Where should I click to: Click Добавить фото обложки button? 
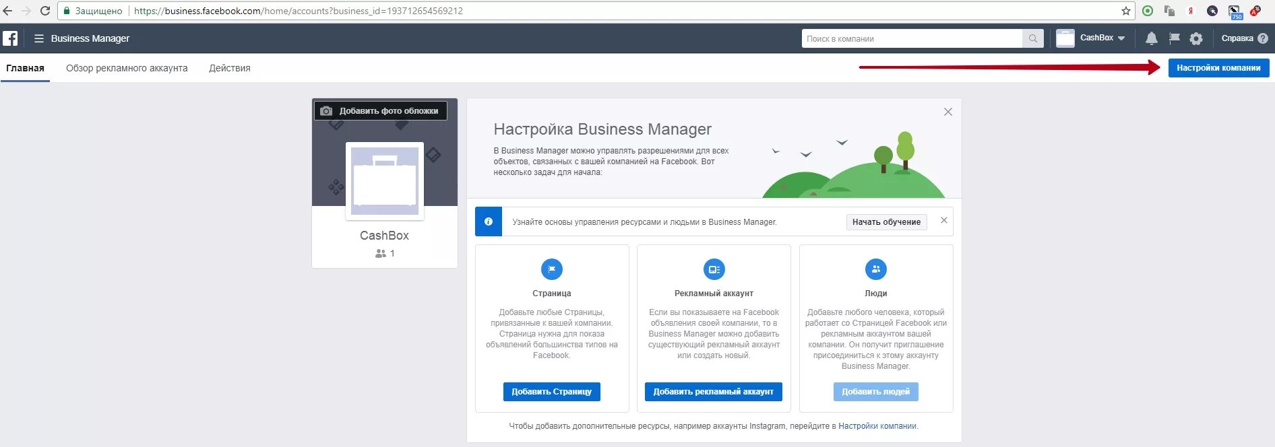click(x=381, y=111)
